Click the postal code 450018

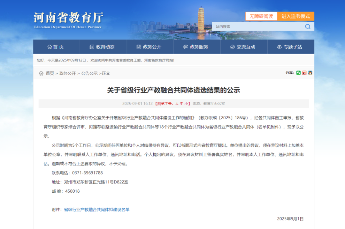pos(73,191)
